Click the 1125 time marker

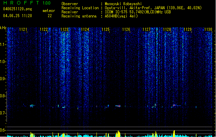(105, 29)
